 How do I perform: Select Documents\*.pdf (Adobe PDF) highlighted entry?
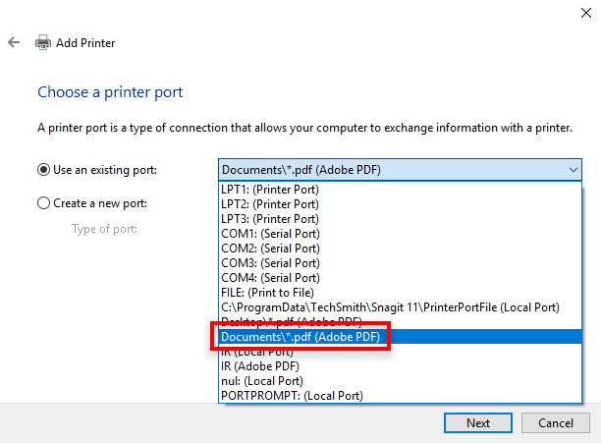point(300,337)
